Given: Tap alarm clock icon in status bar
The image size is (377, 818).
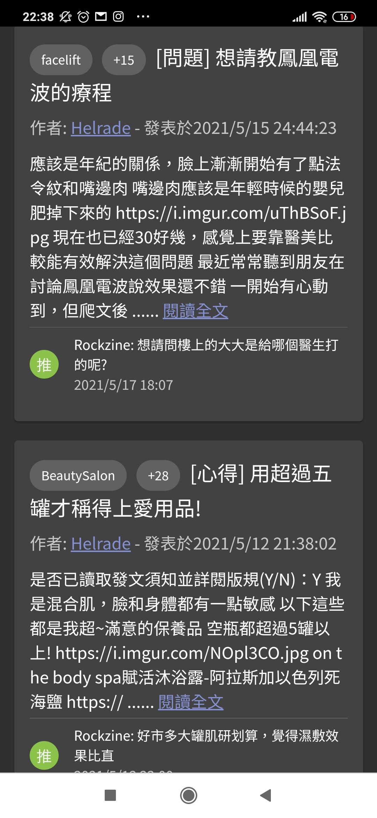Looking at the screenshot, I should pyautogui.click(x=83, y=16).
